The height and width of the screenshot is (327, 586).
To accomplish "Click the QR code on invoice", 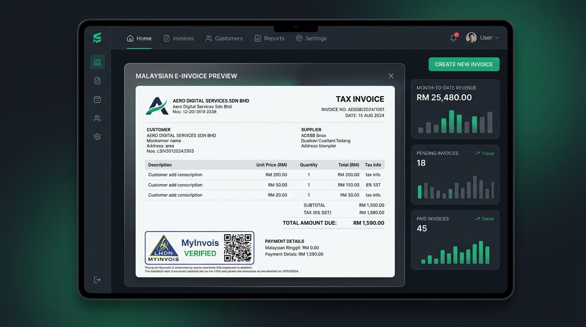I will click(x=238, y=248).
